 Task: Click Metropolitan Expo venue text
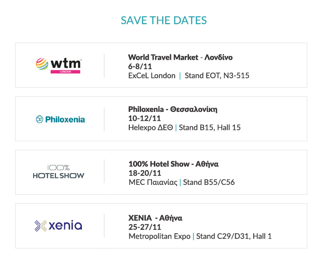(x=160, y=236)
